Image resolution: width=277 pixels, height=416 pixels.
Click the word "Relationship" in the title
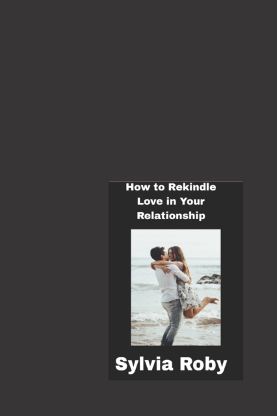[x=171, y=215]
